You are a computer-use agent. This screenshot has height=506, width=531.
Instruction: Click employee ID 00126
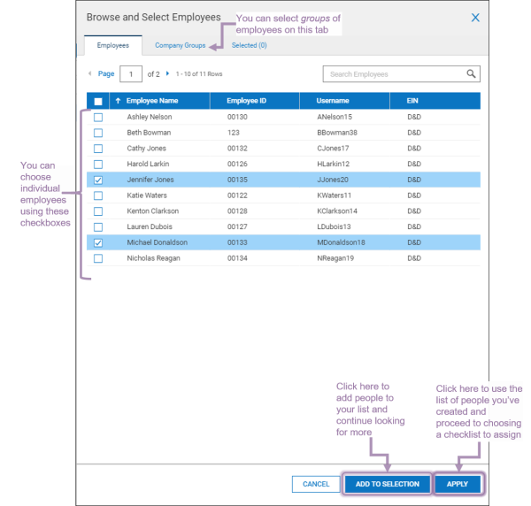pos(237,164)
